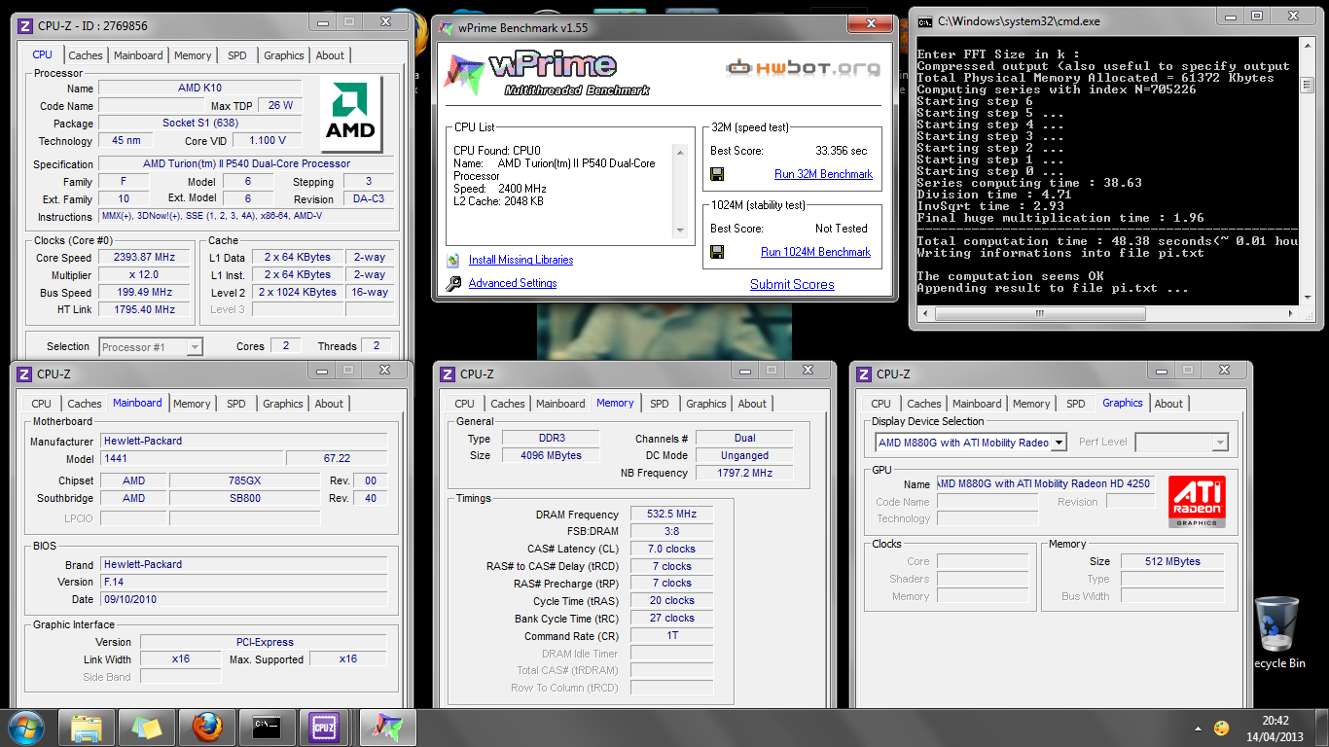Run the 1024M Benchmark
This screenshot has width=1329, height=747.
pyautogui.click(x=815, y=252)
